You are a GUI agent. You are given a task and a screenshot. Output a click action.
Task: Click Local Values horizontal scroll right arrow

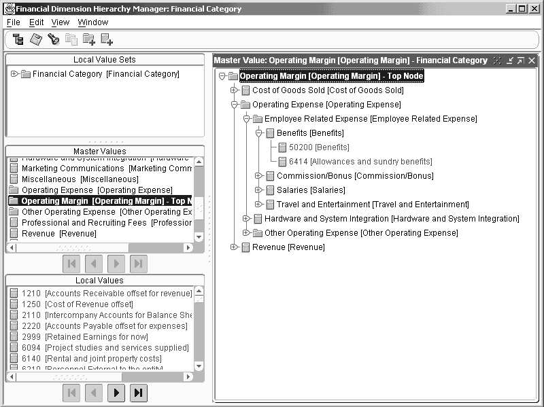(188, 376)
